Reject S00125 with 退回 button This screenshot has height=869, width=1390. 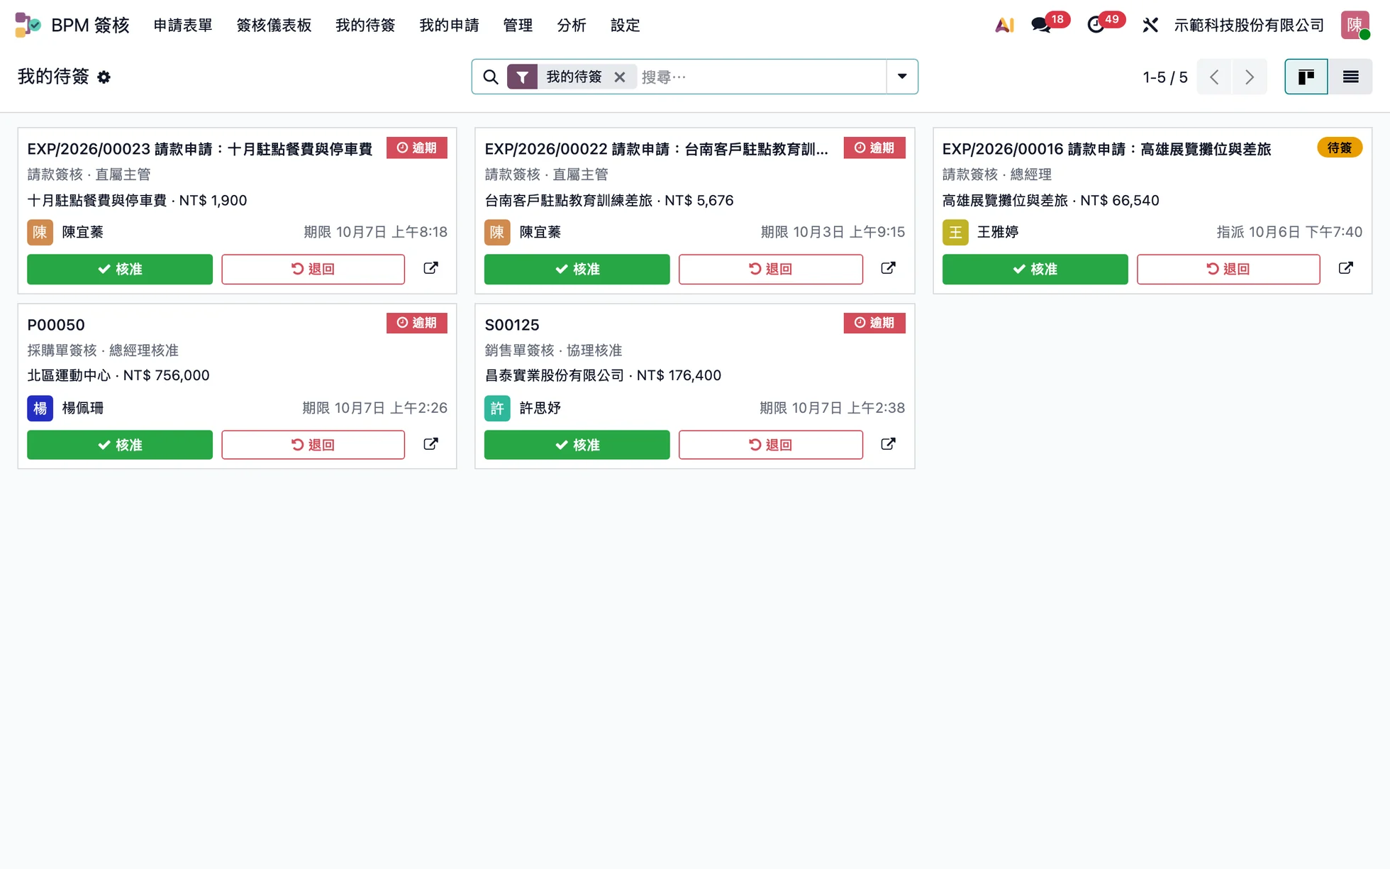771,445
